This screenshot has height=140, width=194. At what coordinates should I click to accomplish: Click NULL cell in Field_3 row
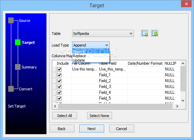click(172, 87)
